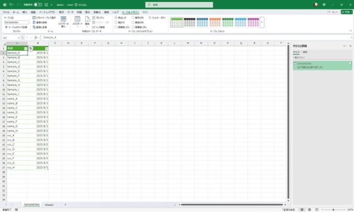Uncheck the header row checkbox
This screenshot has width=354, height=212.
(x=116, y=17)
